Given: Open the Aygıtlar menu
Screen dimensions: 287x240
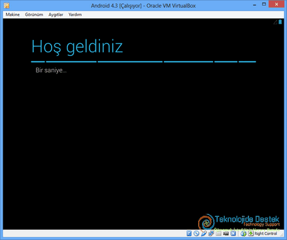Looking at the screenshot, I should [x=56, y=14].
